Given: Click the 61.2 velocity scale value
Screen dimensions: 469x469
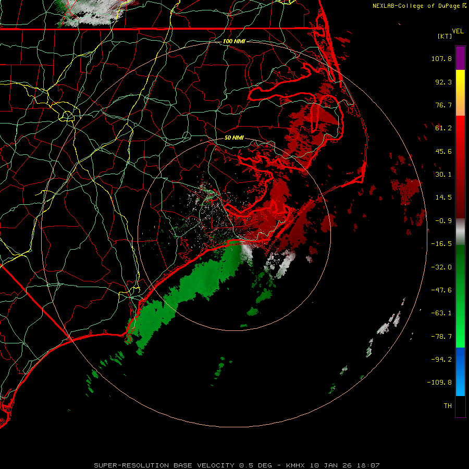Looking at the screenshot, I should point(443,128).
